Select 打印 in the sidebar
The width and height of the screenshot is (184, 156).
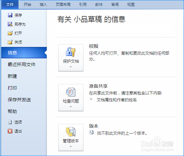12,88
